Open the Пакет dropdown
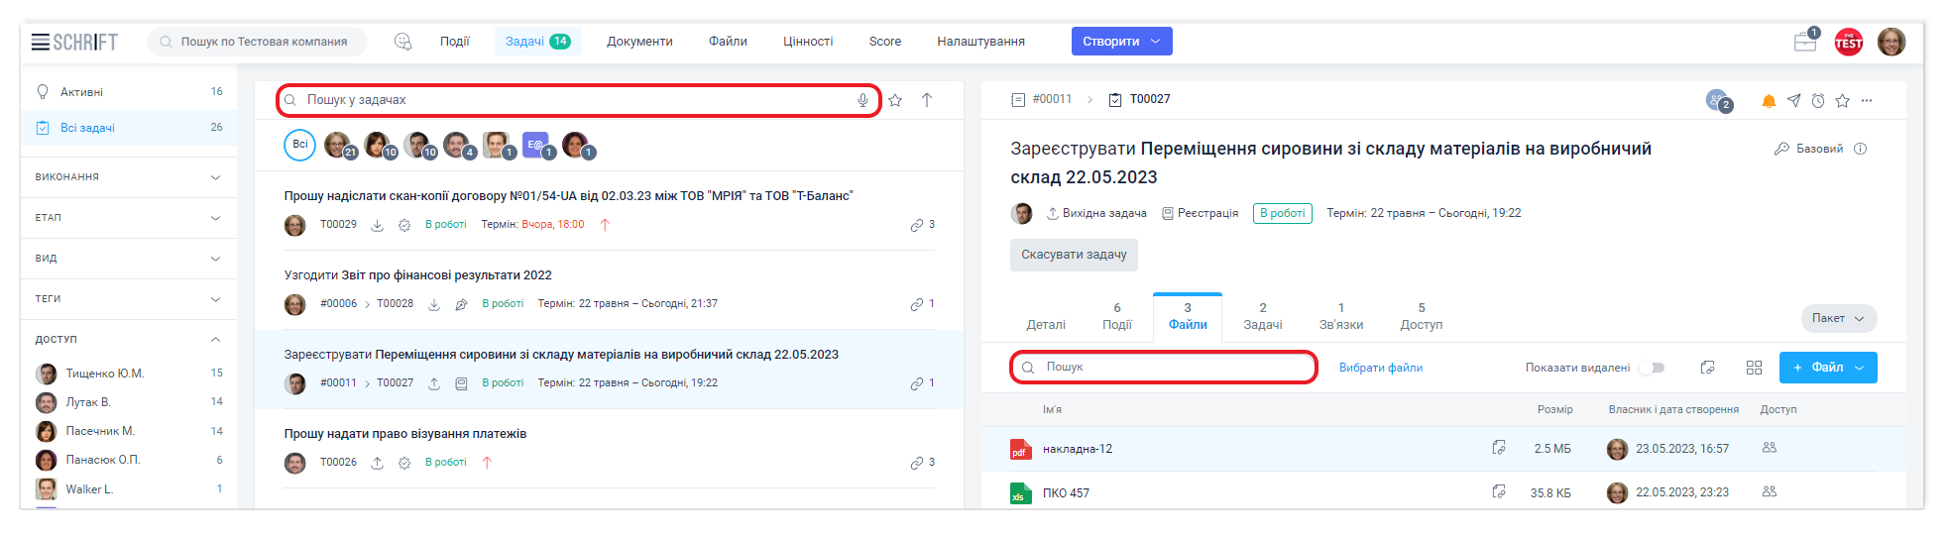This screenshot has width=1950, height=538. click(x=1838, y=318)
